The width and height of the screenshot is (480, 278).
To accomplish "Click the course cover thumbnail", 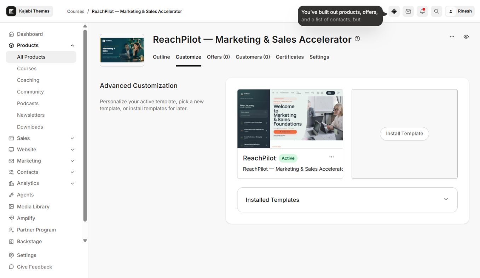I will pos(122,50).
